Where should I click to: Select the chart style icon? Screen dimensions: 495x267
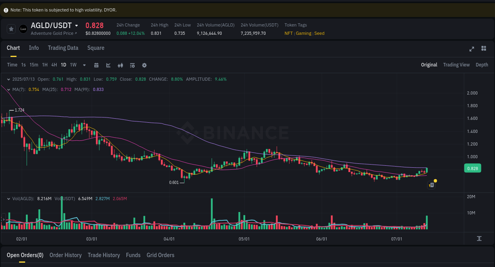click(x=108, y=65)
